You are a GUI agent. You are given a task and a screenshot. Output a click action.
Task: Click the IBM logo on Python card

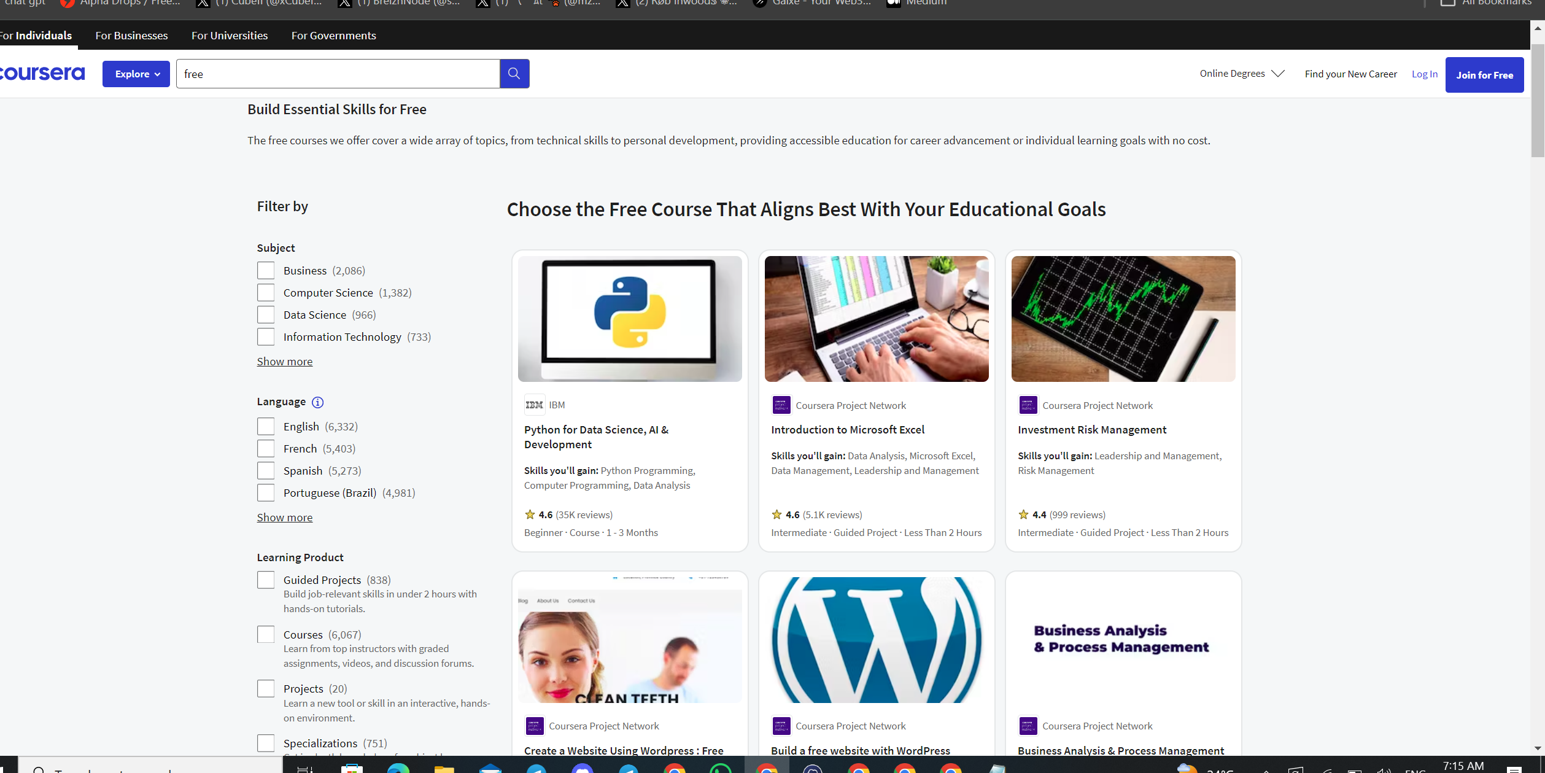tap(535, 405)
